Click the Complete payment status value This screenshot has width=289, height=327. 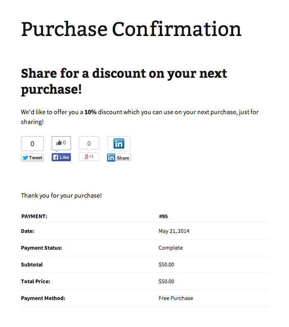[x=171, y=248]
